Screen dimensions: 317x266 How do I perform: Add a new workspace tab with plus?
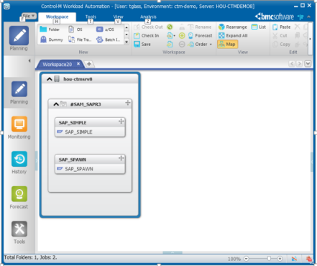click(x=89, y=64)
